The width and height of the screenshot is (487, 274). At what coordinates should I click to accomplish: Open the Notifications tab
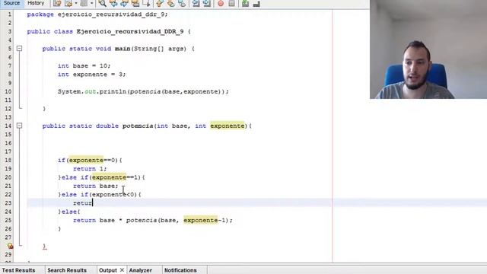tap(180, 270)
